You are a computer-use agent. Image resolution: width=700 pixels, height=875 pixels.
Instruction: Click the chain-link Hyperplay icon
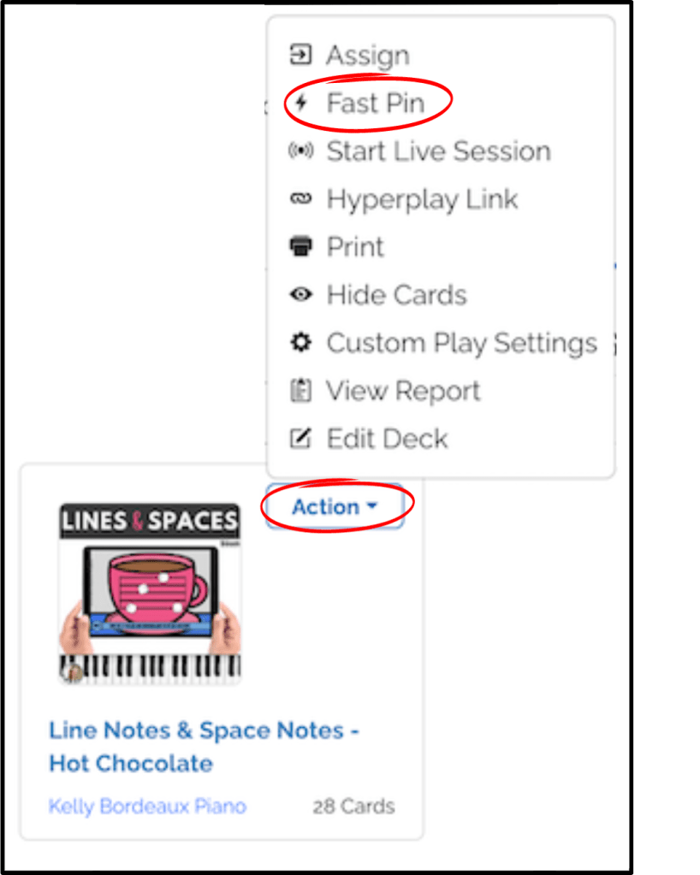coord(301,198)
